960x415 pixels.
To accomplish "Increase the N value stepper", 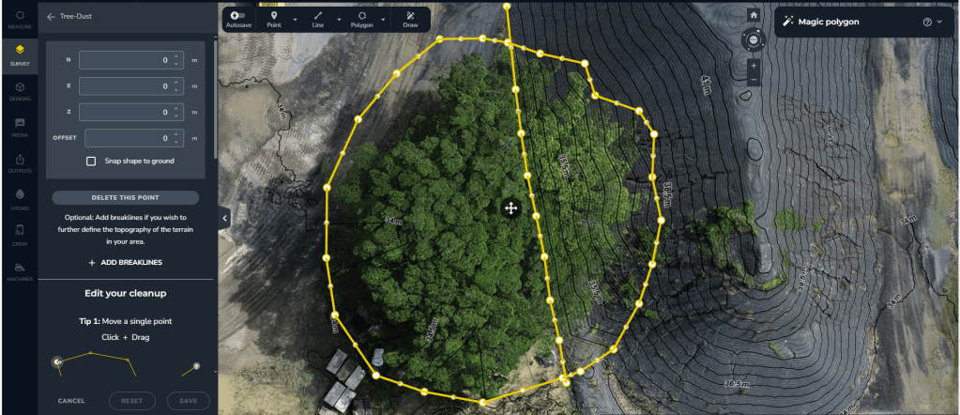I will 175,57.
